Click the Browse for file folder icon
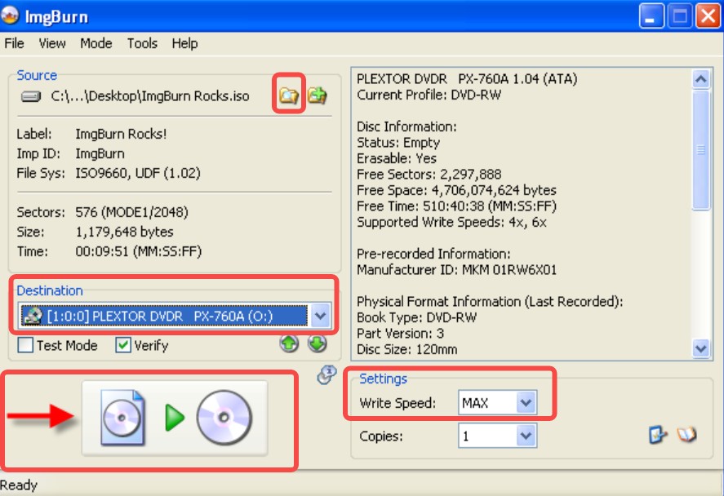This screenshot has height=496, width=724. point(289,95)
